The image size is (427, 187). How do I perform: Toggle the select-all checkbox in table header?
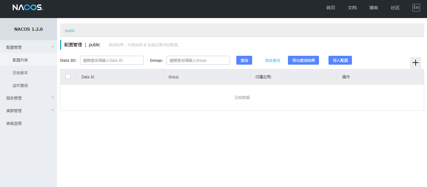point(68,76)
